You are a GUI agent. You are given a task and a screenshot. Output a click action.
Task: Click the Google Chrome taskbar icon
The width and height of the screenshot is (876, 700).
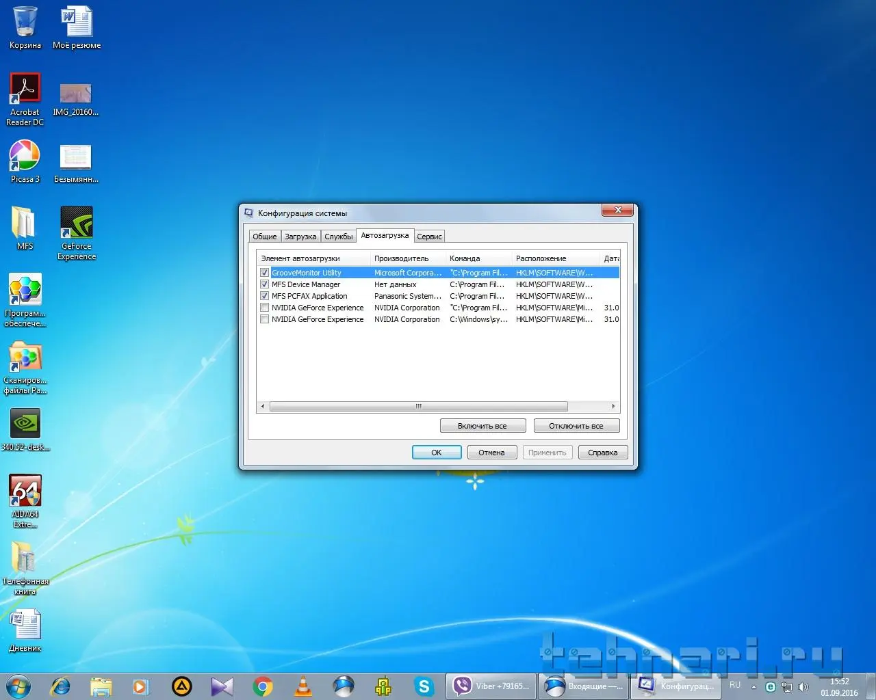pos(263,686)
